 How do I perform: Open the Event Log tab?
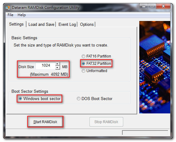click(x=67, y=24)
